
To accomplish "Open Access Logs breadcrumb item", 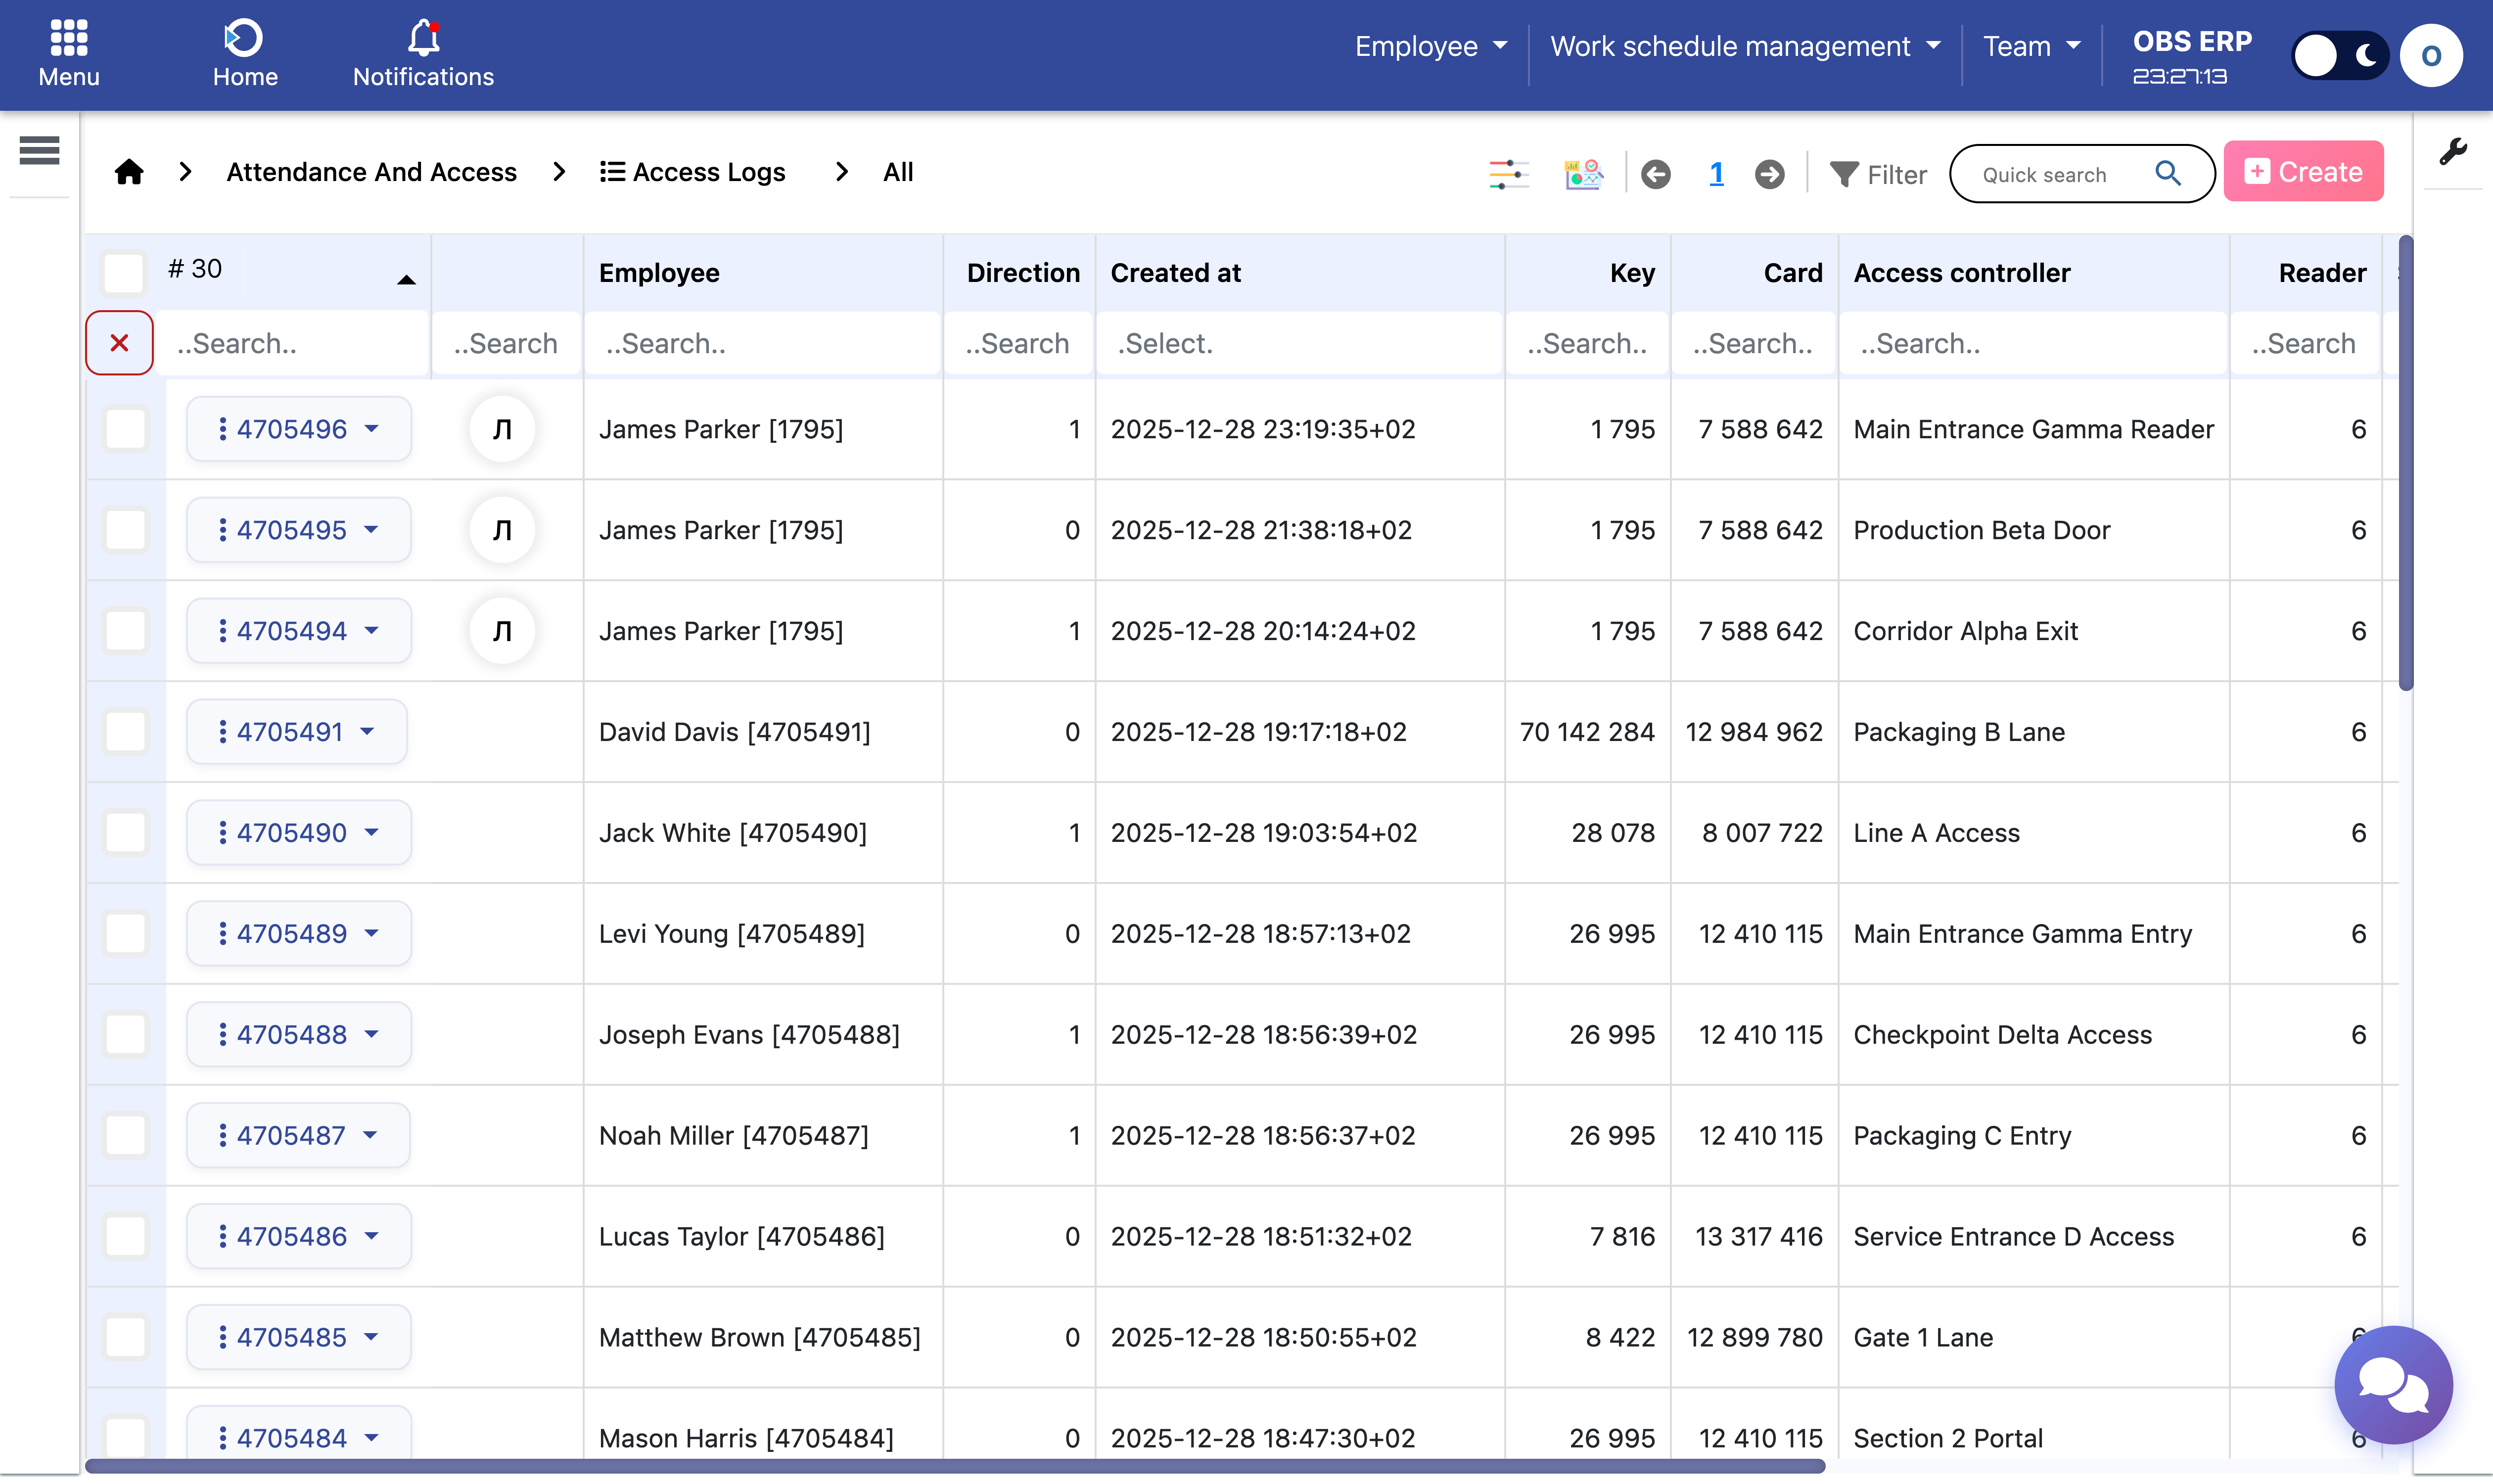I will pyautogui.click(x=693, y=172).
